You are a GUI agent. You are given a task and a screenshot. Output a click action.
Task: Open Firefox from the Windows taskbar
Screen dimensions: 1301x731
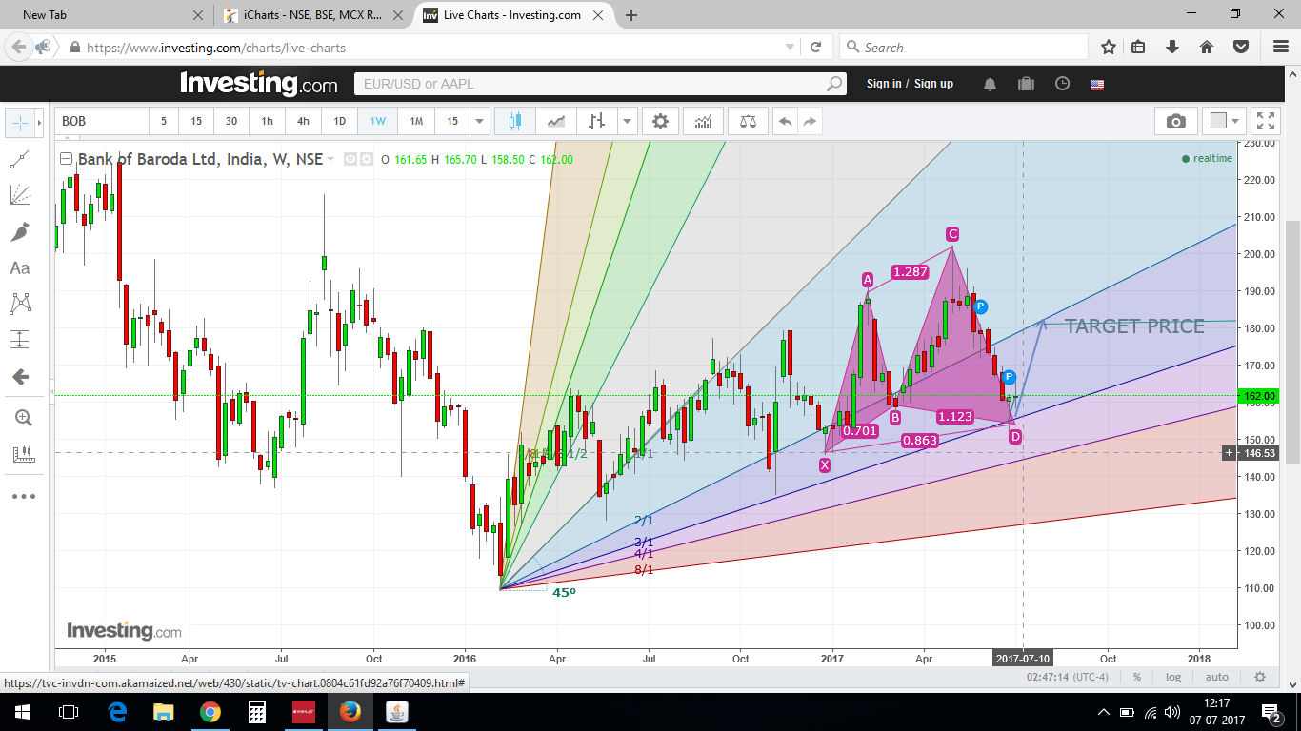coord(350,711)
